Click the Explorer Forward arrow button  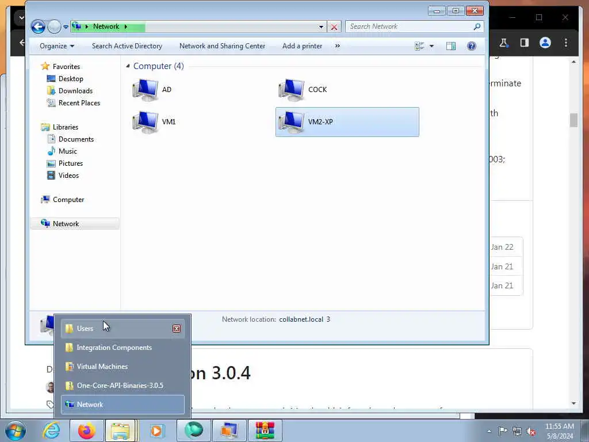click(x=55, y=26)
